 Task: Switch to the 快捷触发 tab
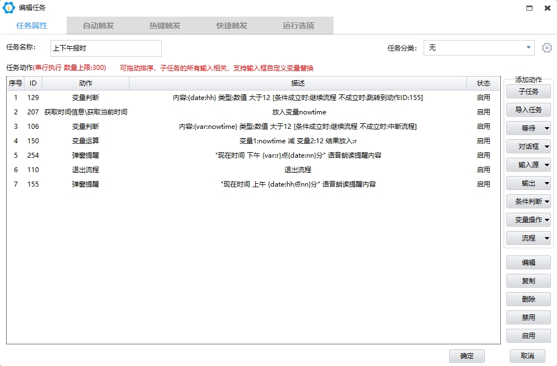pos(231,25)
